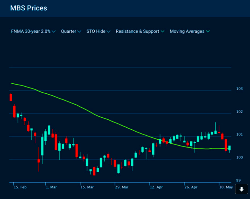This screenshot has width=250, height=199.
Task: Click the 100 price axis label
Action: [240, 158]
